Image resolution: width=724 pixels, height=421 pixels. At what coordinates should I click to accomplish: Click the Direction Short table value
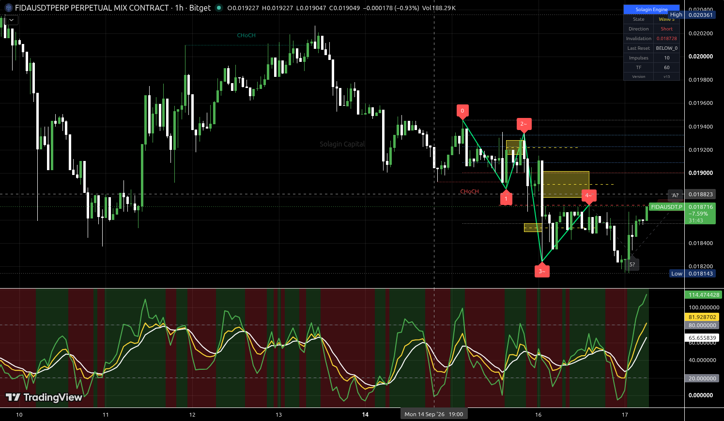[667, 29]
